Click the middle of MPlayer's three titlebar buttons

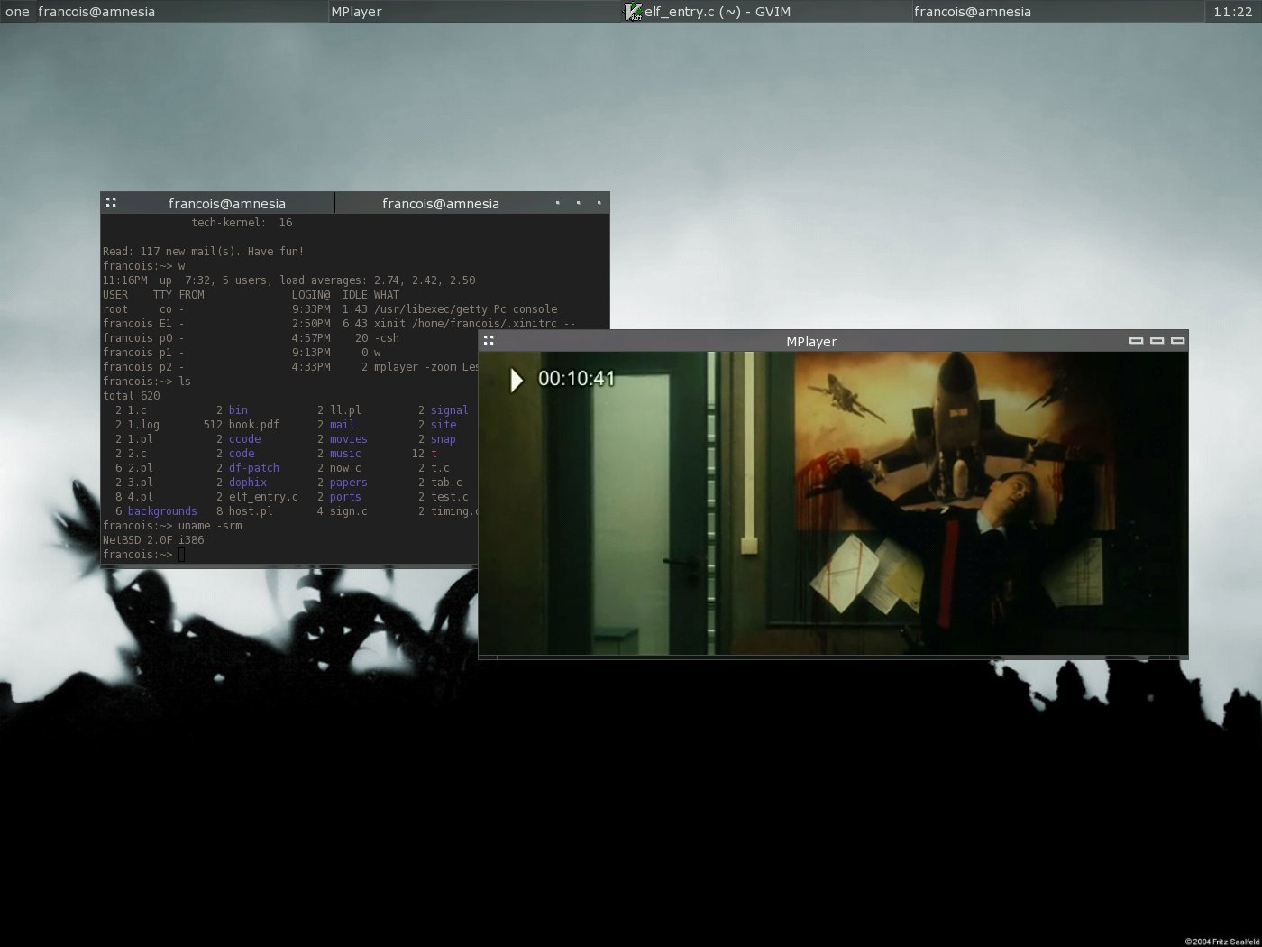coord(1157,341)
